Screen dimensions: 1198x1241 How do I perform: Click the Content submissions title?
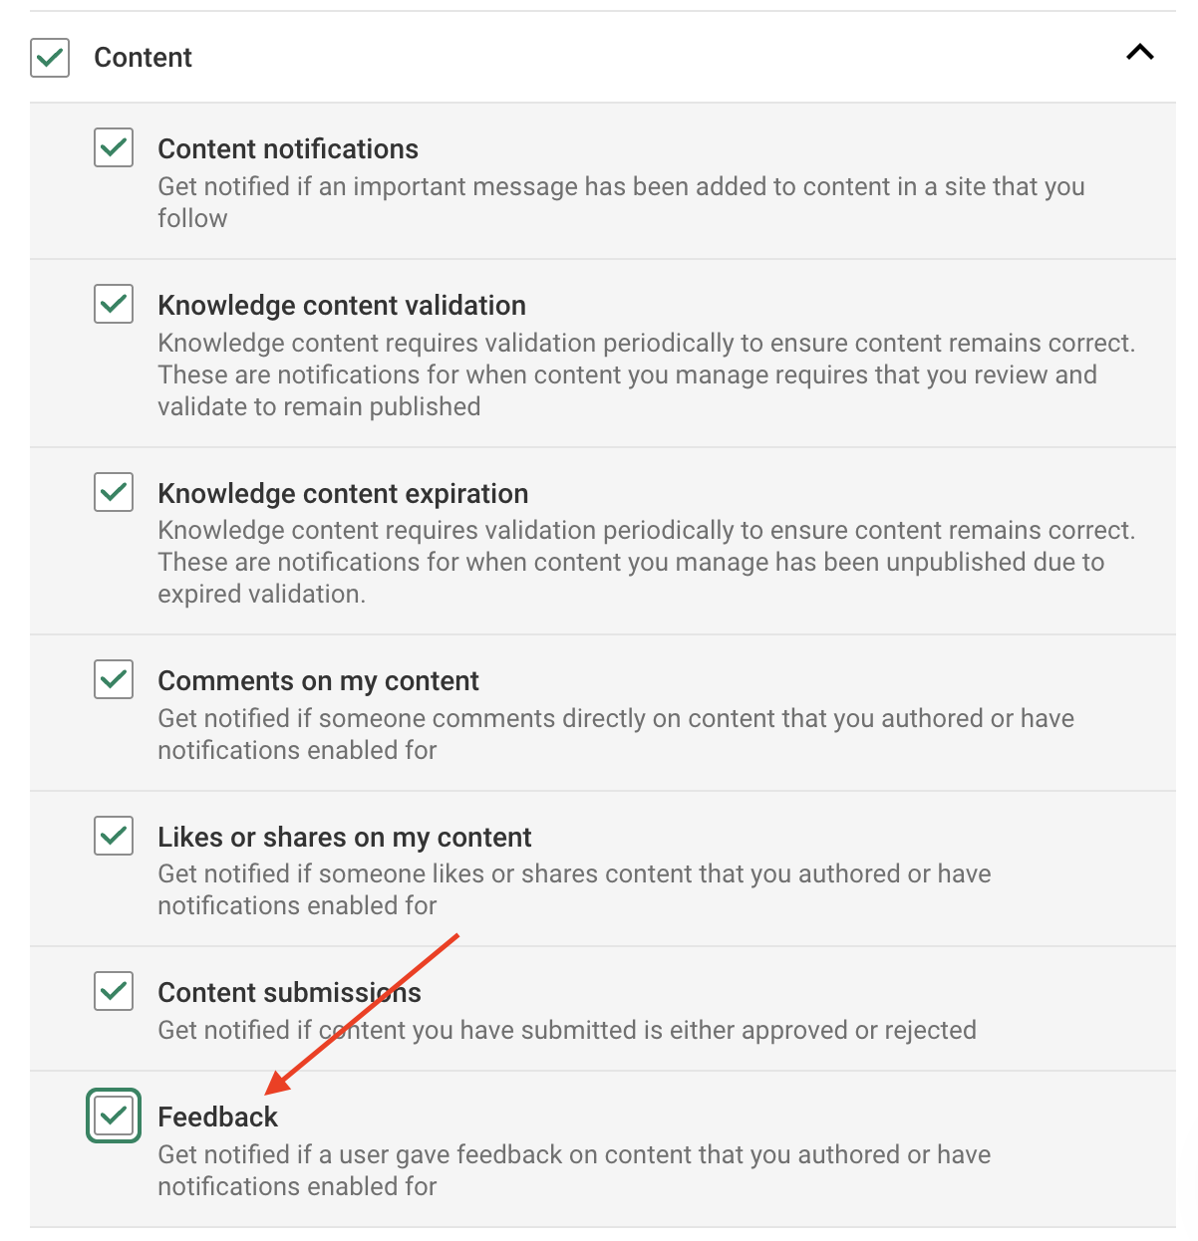(x=289, y=993)
